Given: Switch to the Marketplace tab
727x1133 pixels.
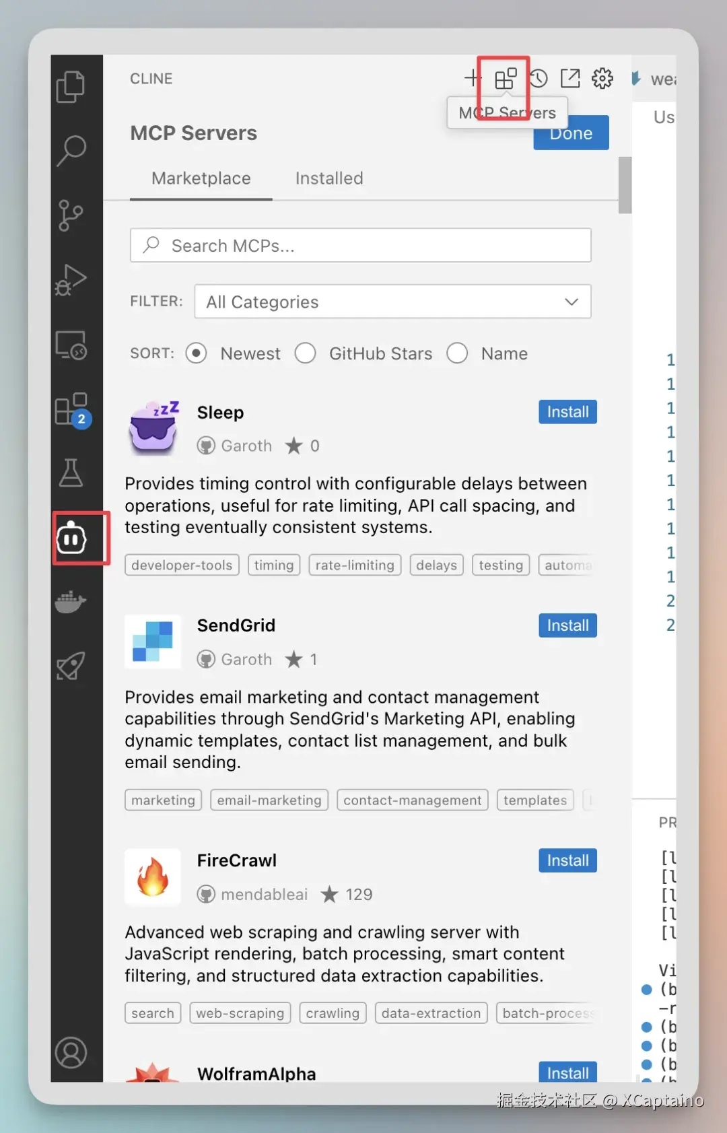Looking at the screenshot, I should click(x=201, y=178).
